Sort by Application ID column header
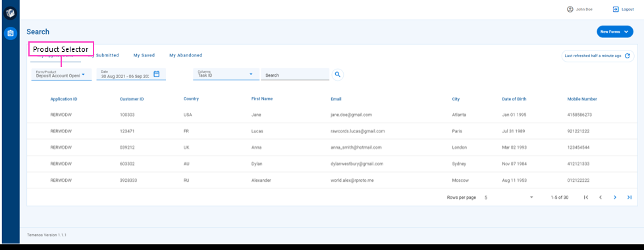This screenshot has width=644, height=250. pyautogui.click(x=64, y=99)
